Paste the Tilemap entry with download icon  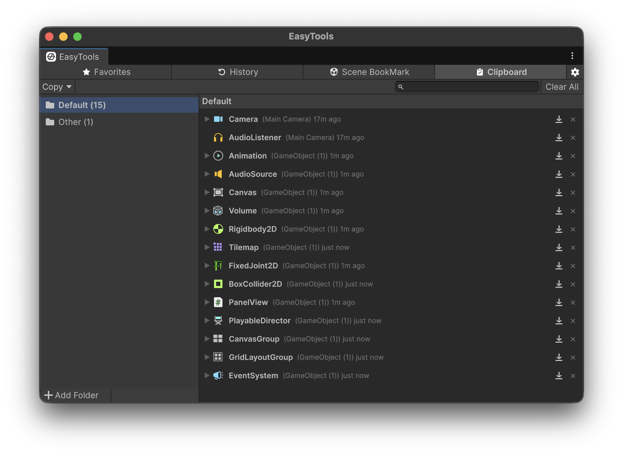click(559, 248)
